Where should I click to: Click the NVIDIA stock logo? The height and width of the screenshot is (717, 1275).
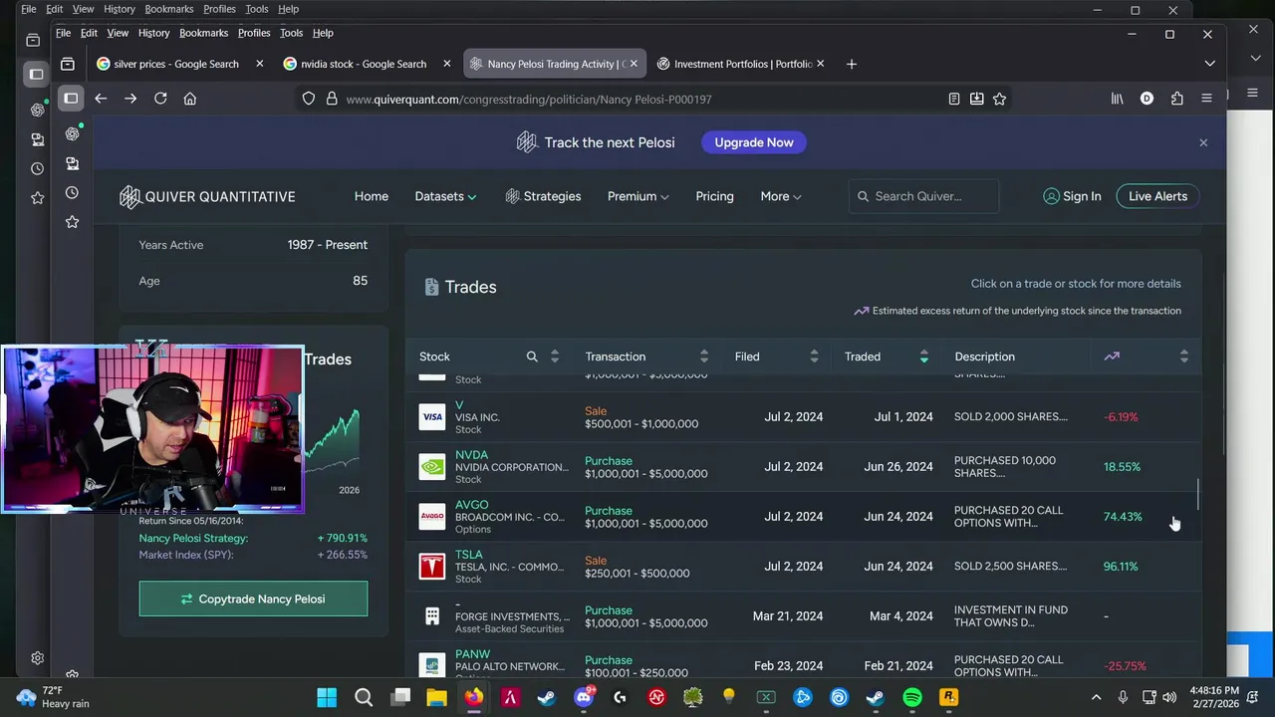(x=432, y=467)
